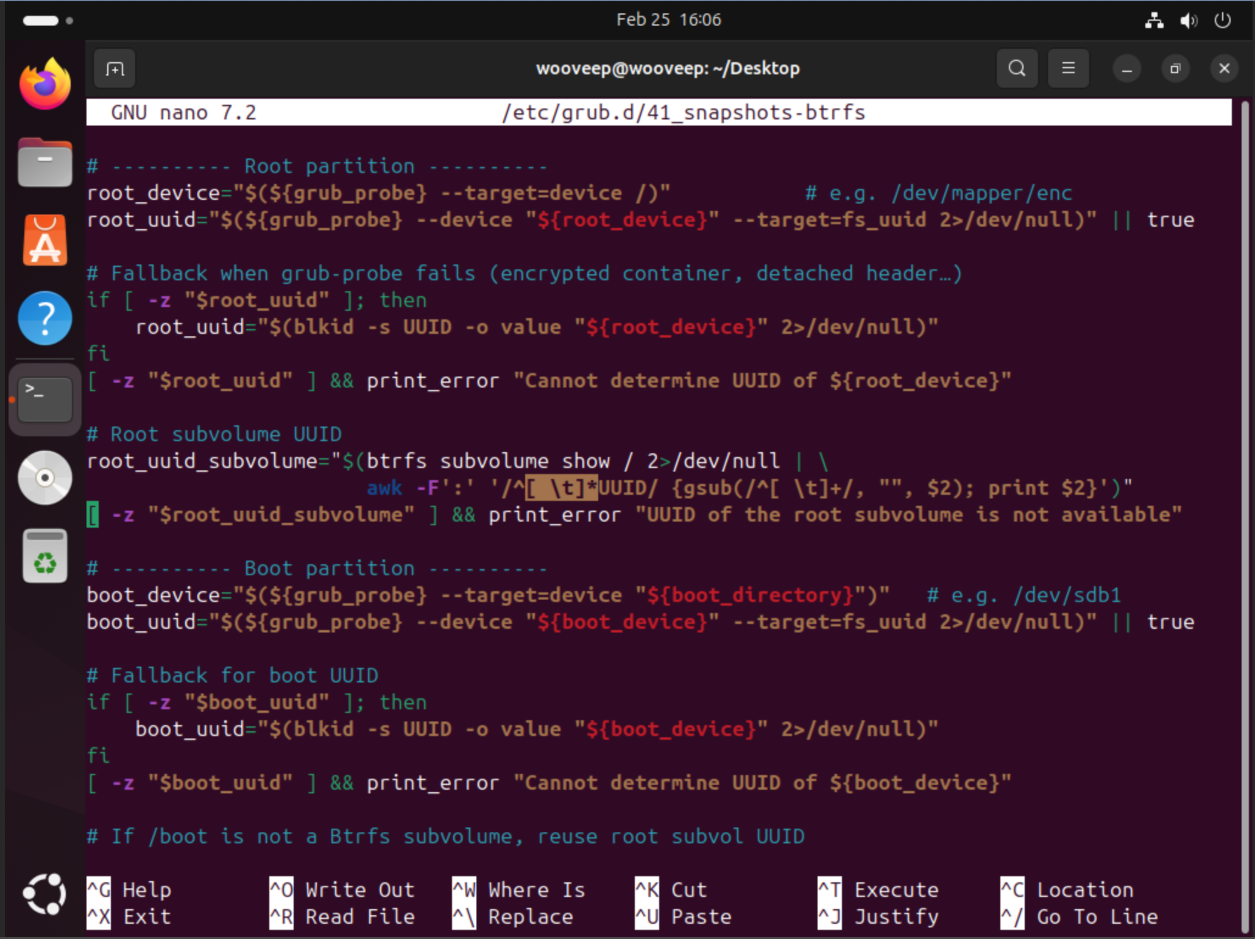Open network status indicator in top bar

click(x=1153, y=21)
